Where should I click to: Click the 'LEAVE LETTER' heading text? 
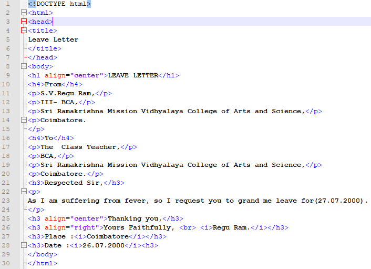(x=133, y=75)
